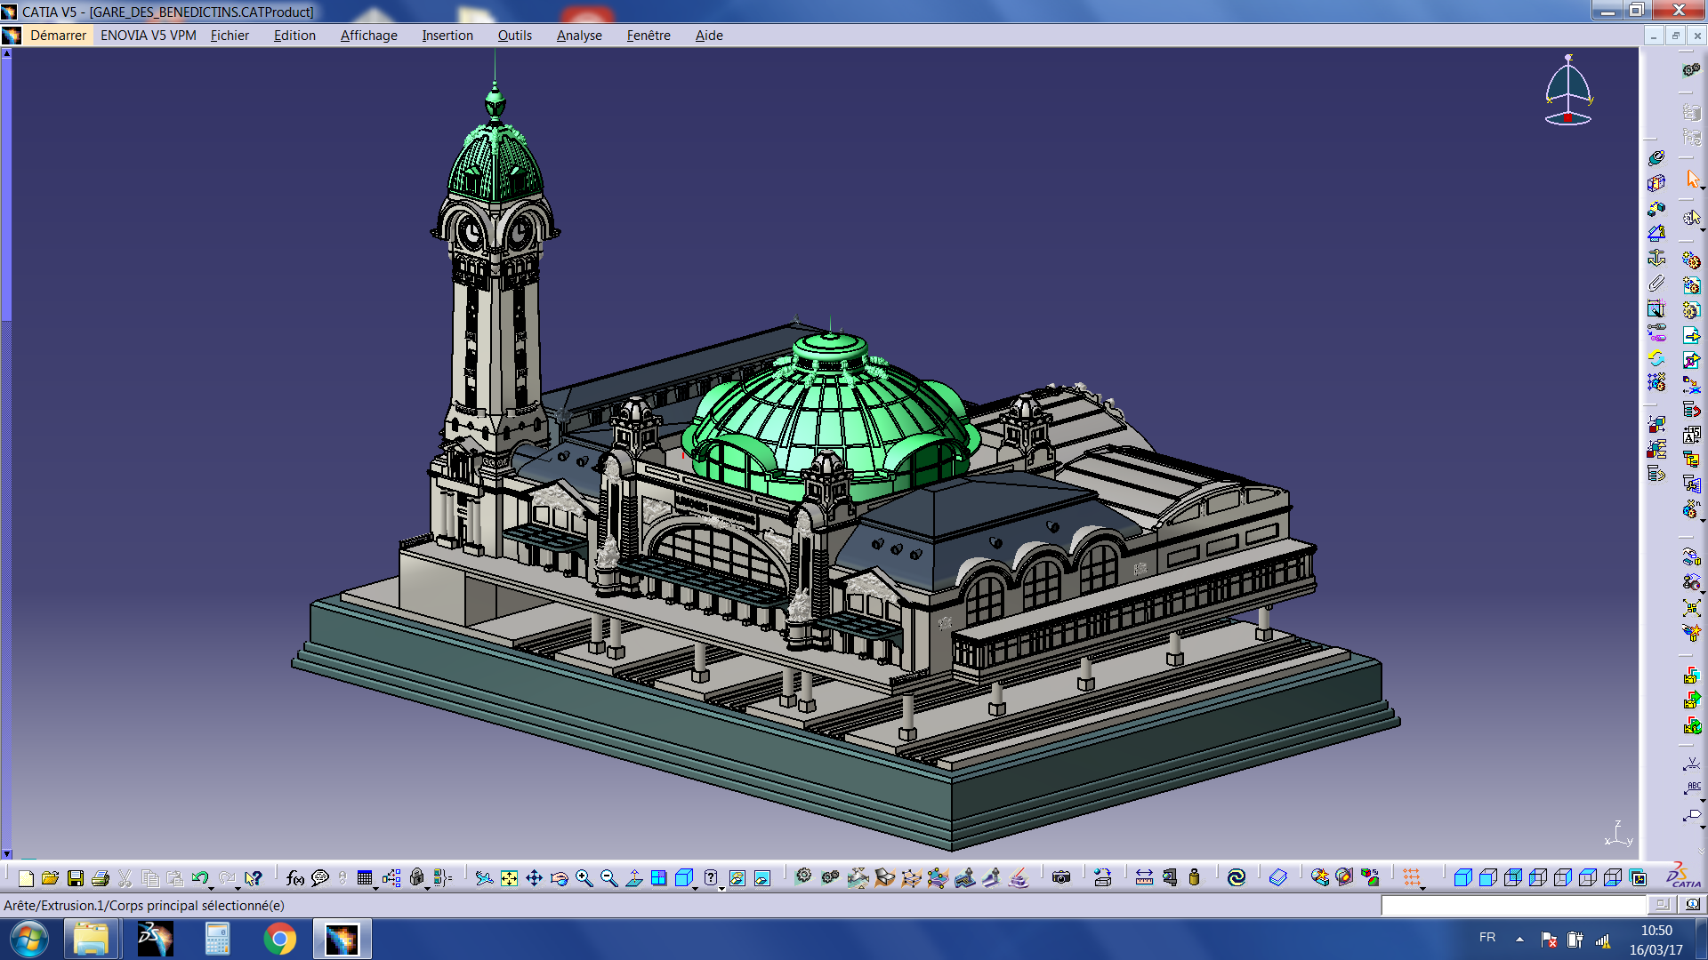
Task: Open the Multi-View quad window icon
Action: click(659, 878)
